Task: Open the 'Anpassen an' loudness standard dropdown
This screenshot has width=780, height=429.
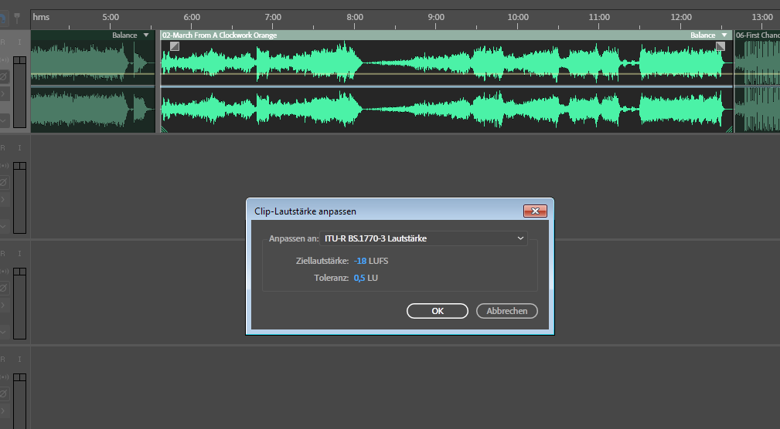Action: pos(424,238)
